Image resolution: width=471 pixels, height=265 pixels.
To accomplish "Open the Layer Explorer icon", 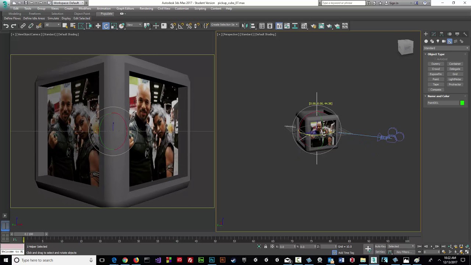I will tap(270, 26).
